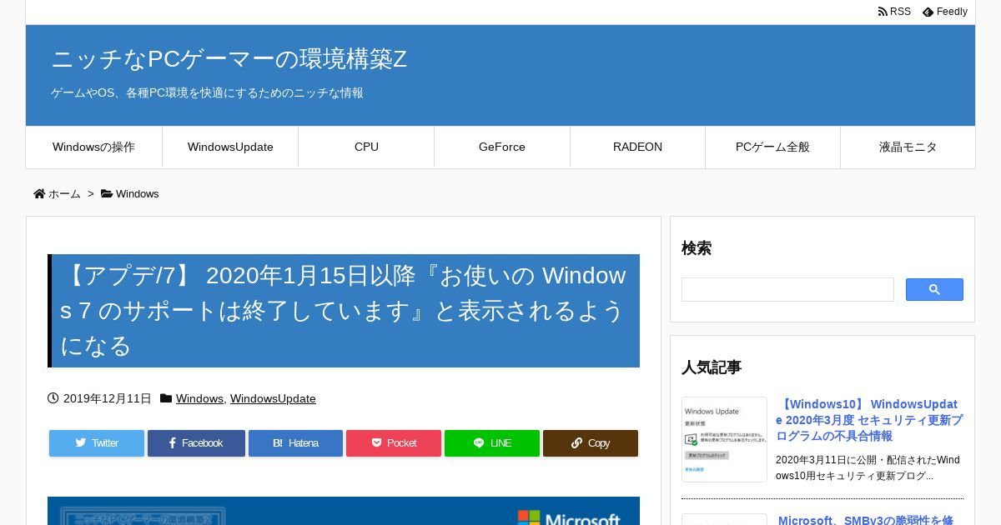This screenshot has width=1001, height=525.
Task: Click the search magnifier button
Action: 934,289
